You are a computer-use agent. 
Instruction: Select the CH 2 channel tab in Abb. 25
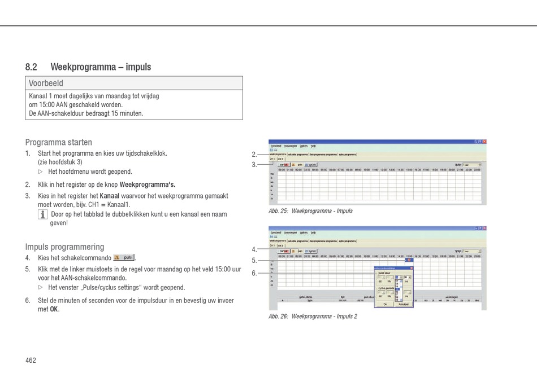(x=280, y=159)
